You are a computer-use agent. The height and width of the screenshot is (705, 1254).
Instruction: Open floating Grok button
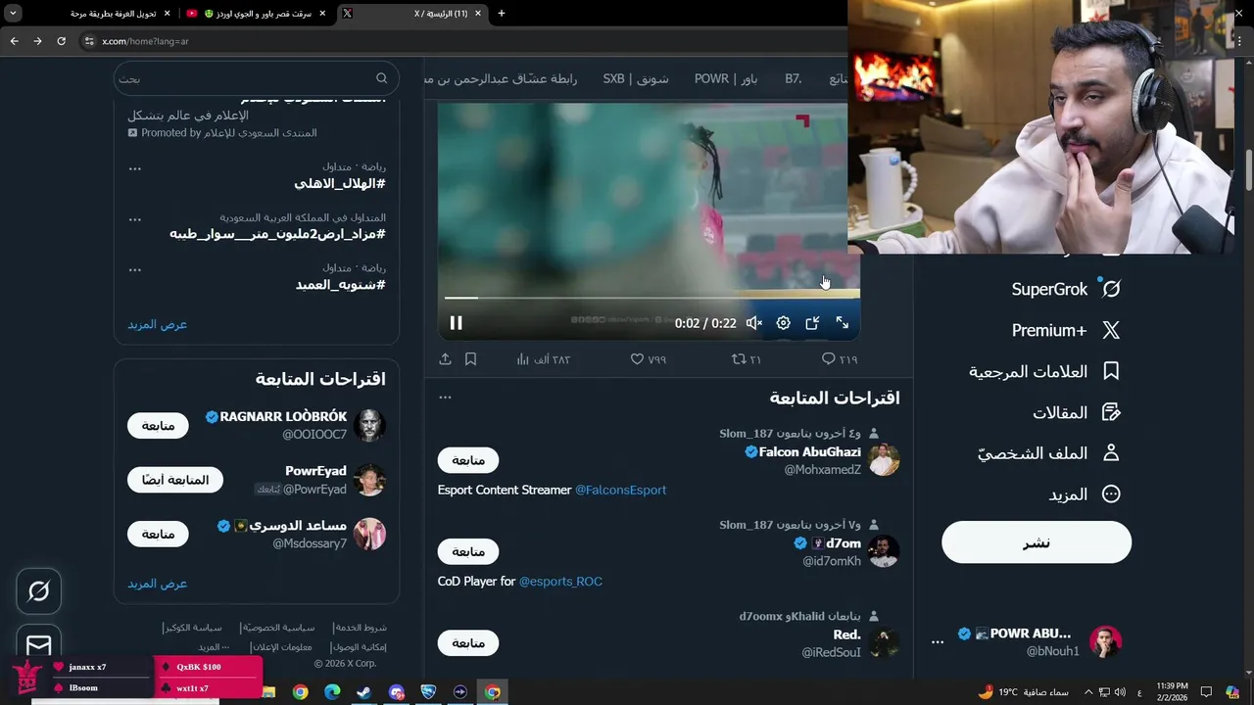coord(38,591)
